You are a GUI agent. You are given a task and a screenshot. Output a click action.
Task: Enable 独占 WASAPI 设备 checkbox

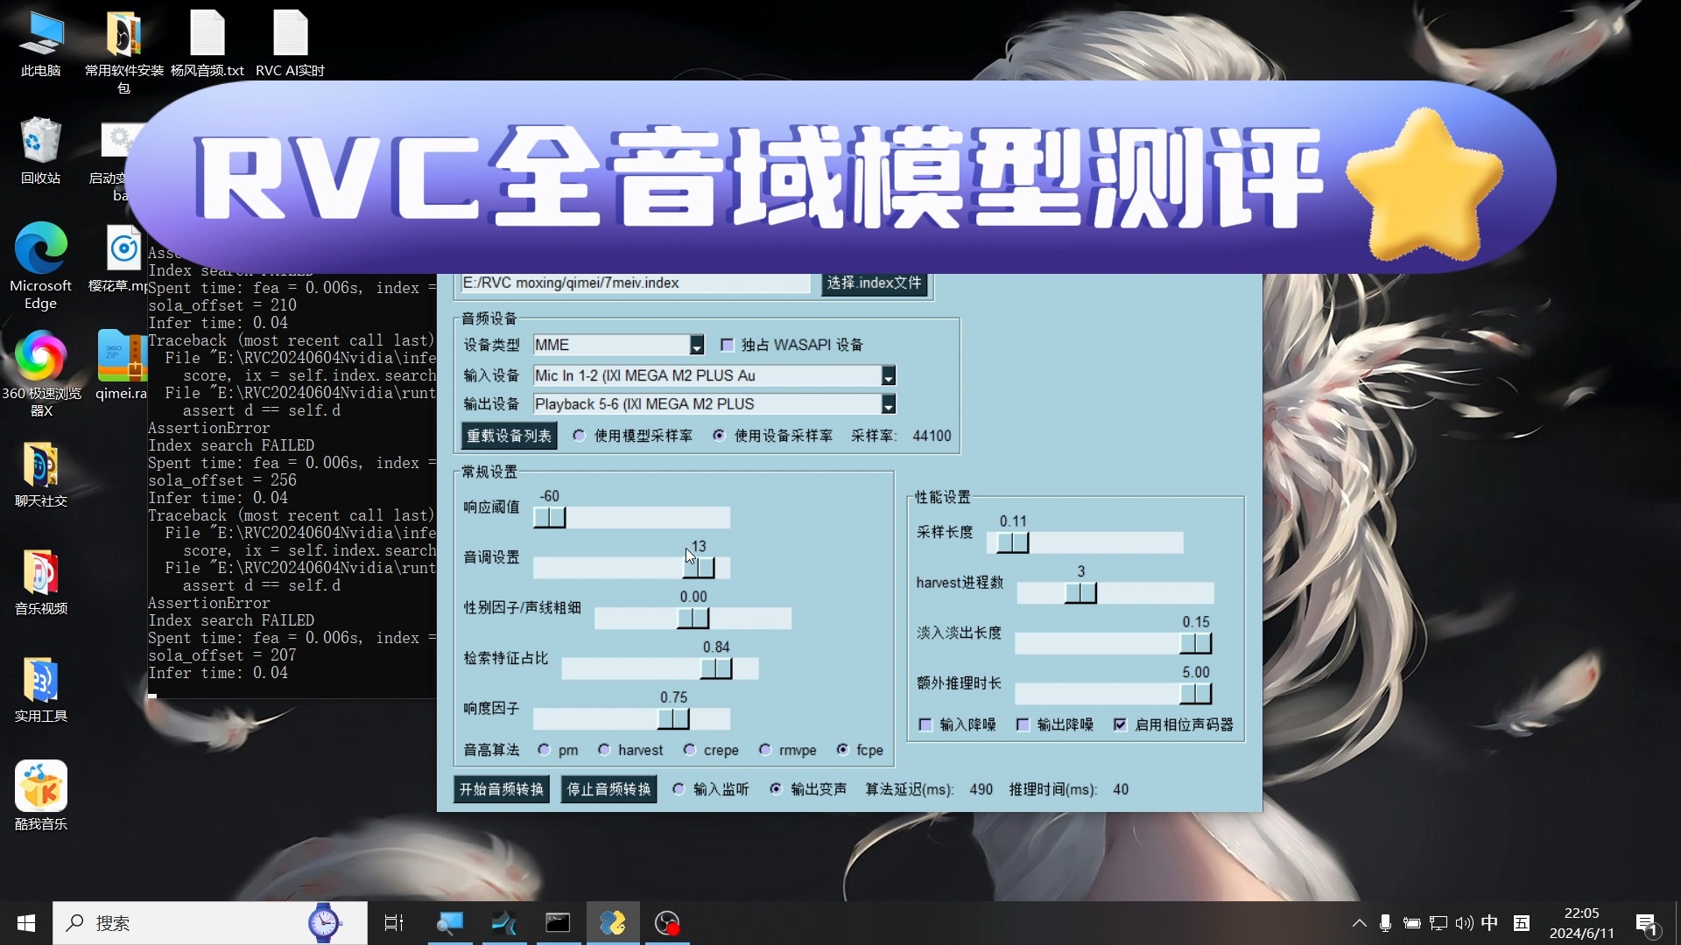coord(727,345)
